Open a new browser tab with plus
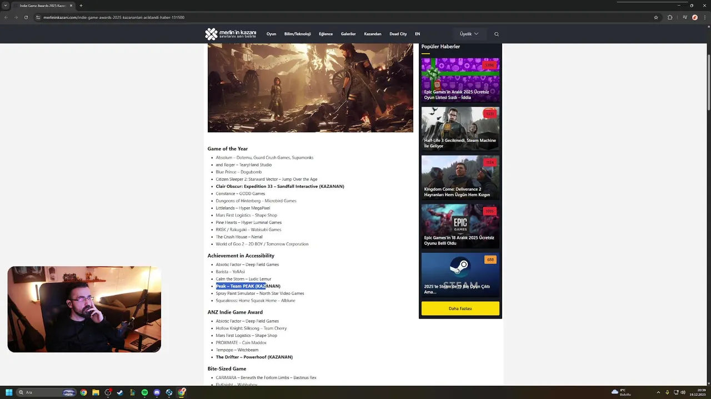The image size is (711, 399). coord(81,6)
